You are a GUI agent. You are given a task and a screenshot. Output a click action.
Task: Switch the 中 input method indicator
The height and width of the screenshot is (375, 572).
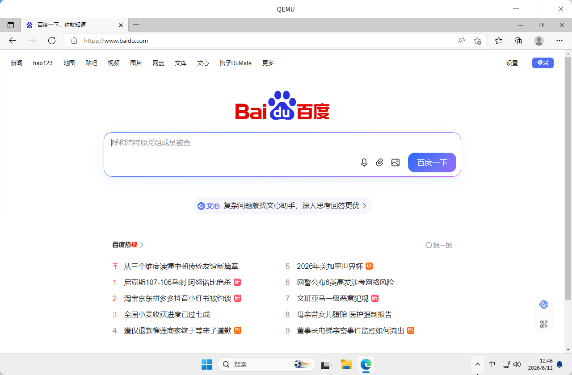[x=492, y=364]
